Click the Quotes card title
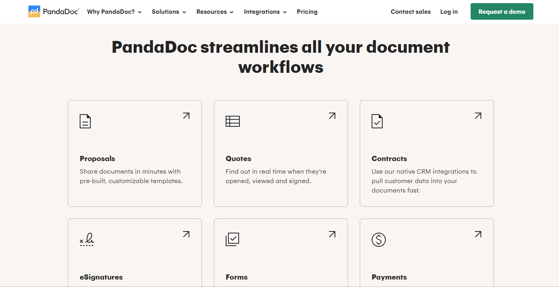The height and width of the screenshot is (287, 559). [238, 159]
